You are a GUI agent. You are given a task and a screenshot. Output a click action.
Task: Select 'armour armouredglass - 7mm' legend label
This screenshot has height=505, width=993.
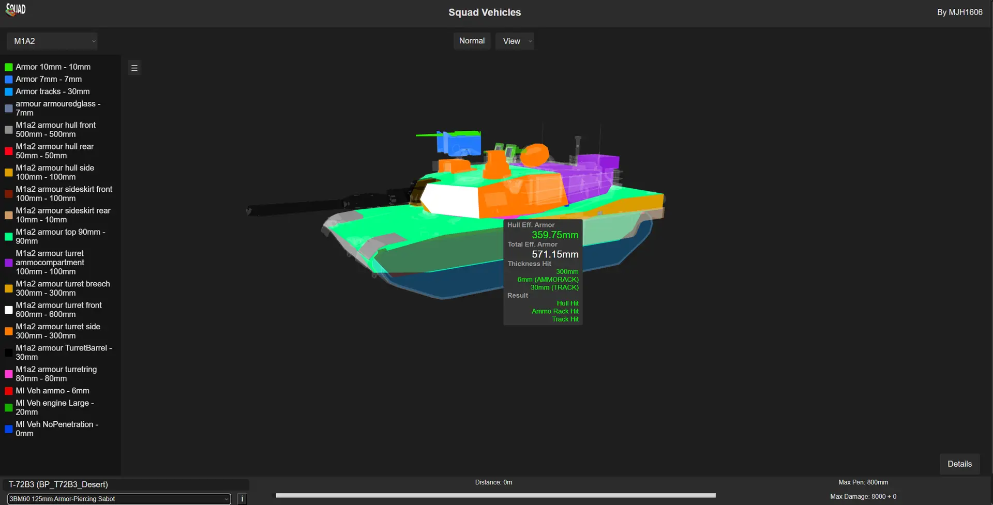coord(58,108)
